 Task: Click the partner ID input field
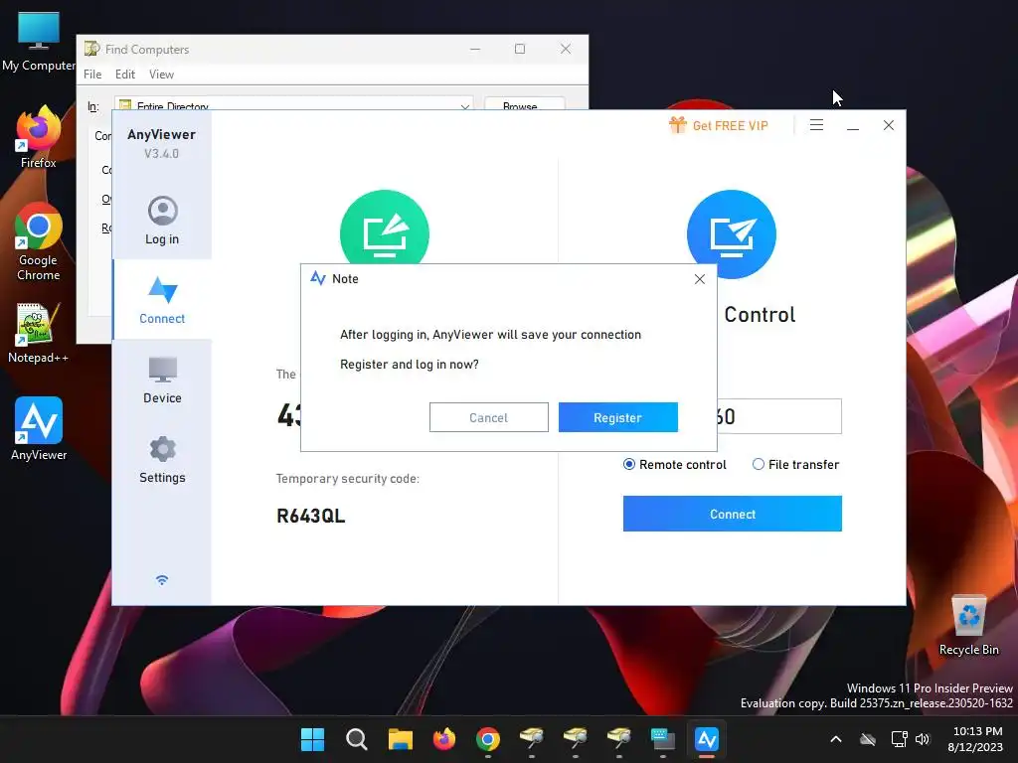click(779, 416)
